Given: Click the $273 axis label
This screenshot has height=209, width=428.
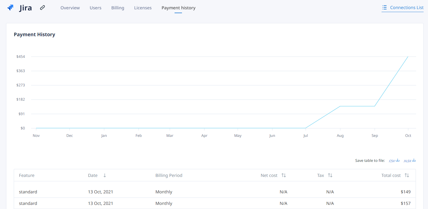Looking at the screenshot, I should [21, 85].
